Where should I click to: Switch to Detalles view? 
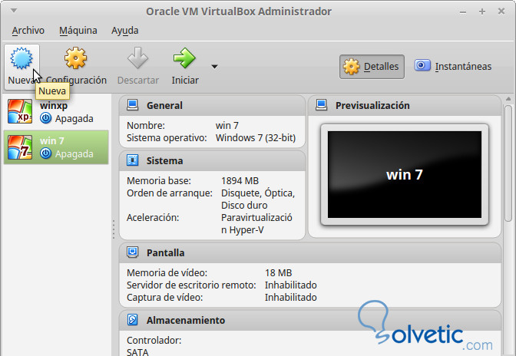point(372,67)
